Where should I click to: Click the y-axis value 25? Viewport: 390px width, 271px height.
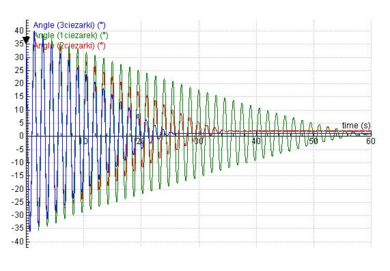pyautogui.click(x=19, y=70)
